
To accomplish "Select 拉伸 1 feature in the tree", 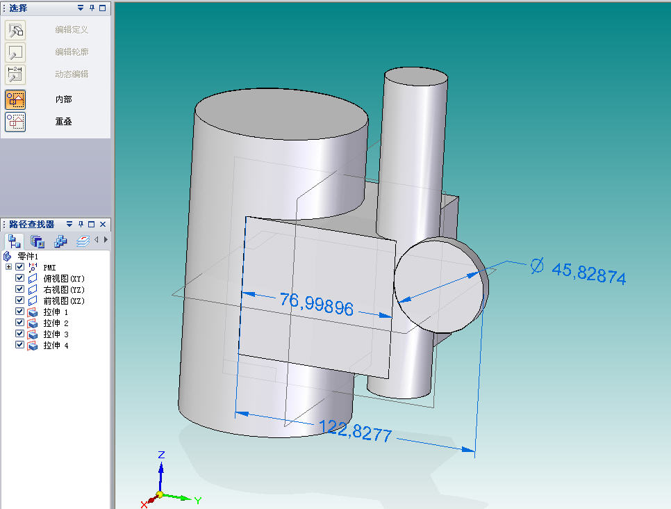I will coord(56,312).
